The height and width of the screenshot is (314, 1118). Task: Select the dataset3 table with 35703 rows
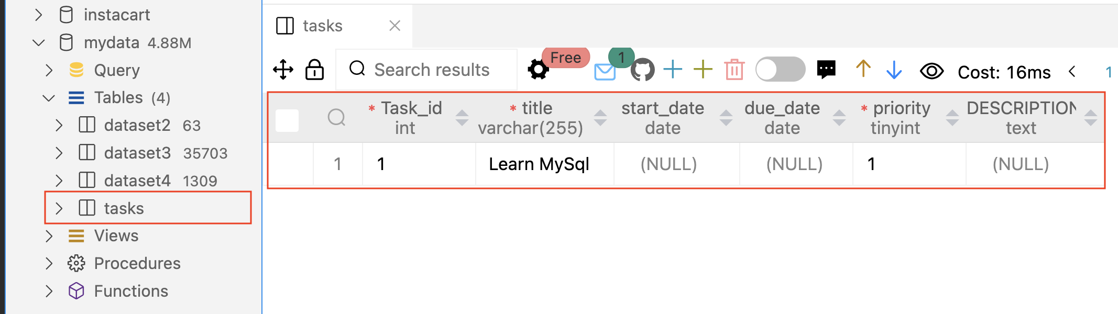[x=137, y=153]
